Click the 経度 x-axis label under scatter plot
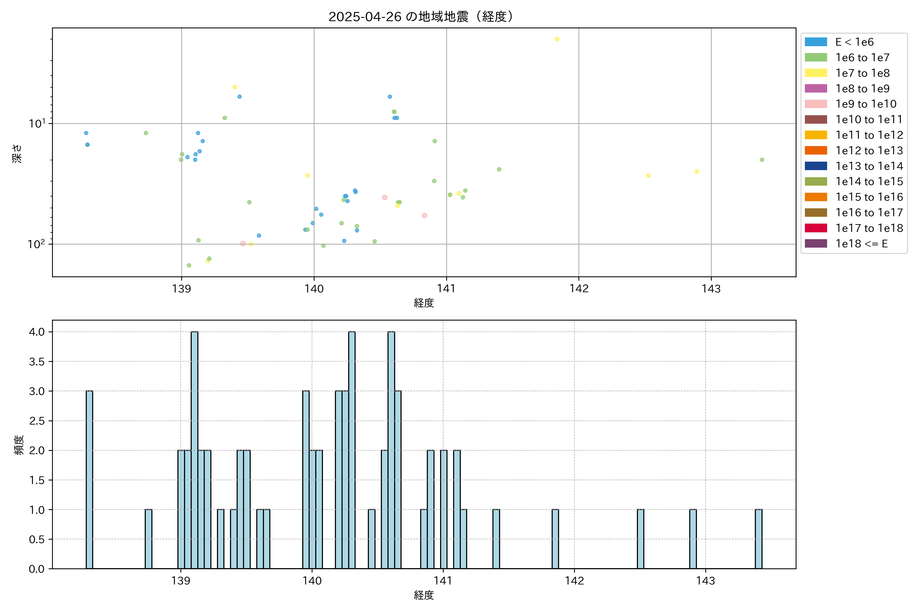The width and height of the screenshot is (919, 612). click(x=424, y=303)
